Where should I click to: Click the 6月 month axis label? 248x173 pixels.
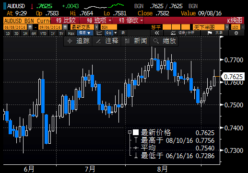29,169
